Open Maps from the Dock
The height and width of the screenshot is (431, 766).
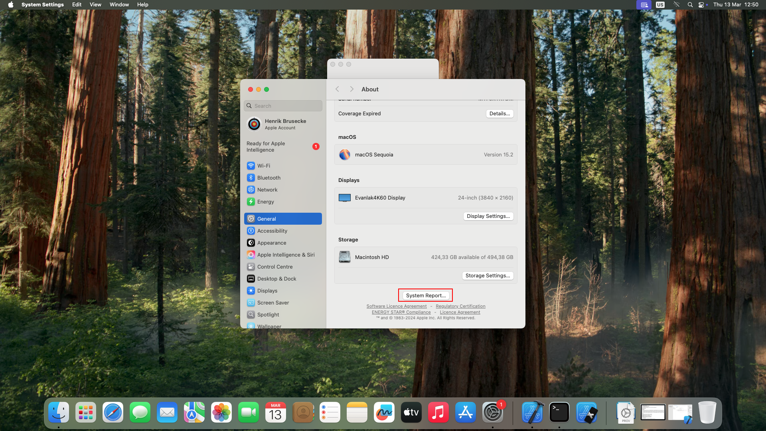click(x=194, y=412)
